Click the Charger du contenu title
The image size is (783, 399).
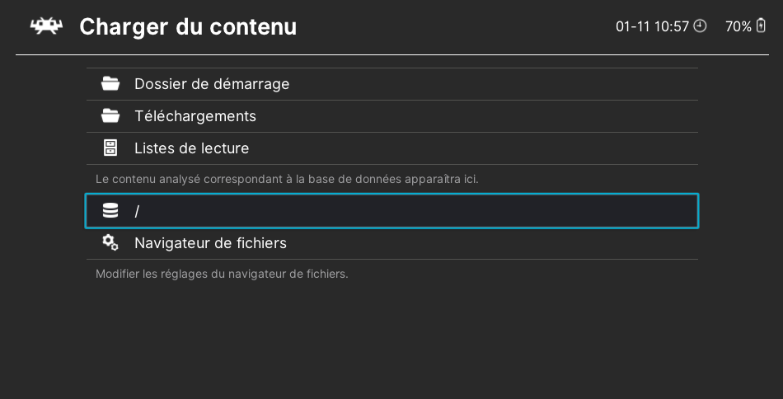(188, 26)
